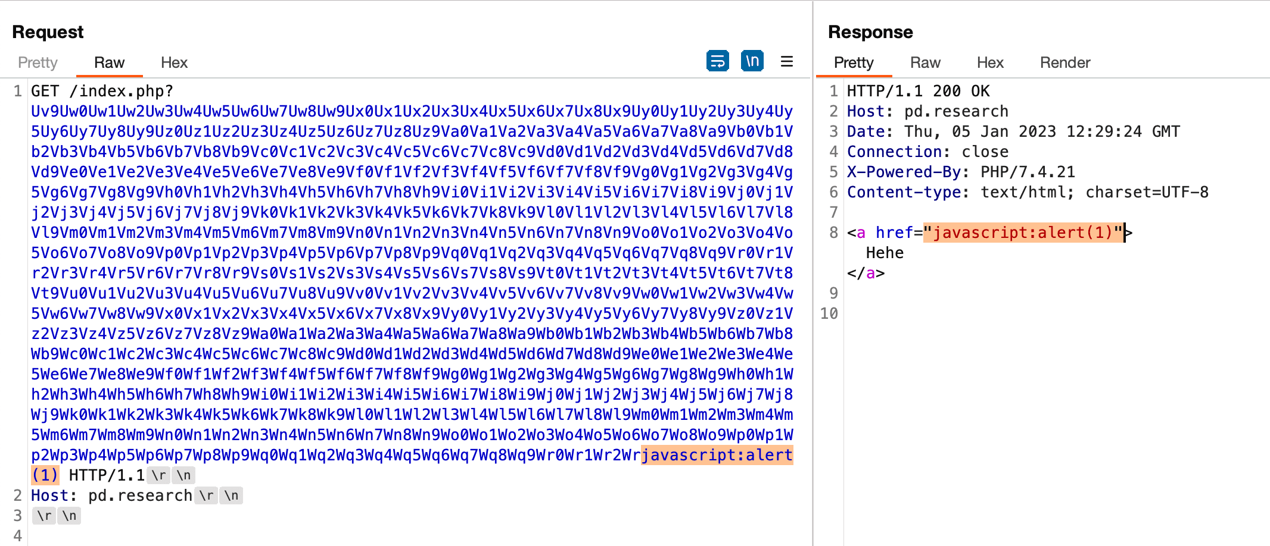Image resolution: width=1270 pixels, height=546 pixels.
Task: Open the Request Hex tab
Action: coord(174,62)
